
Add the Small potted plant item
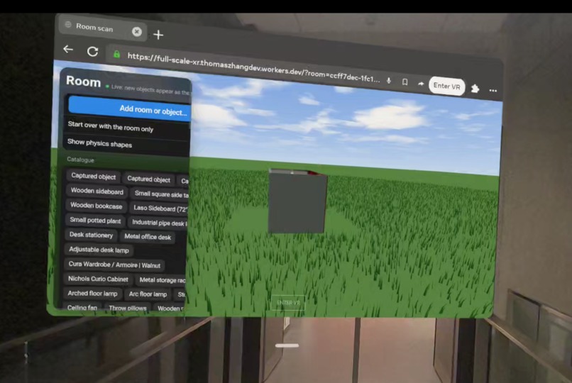click(95, 220)
